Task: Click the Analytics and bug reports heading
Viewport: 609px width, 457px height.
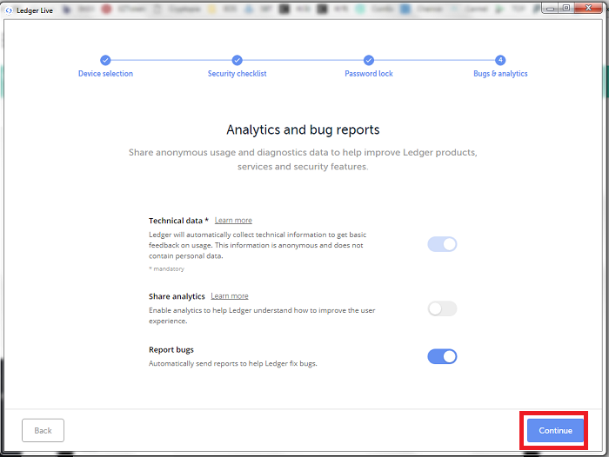Action: point(303,129)
